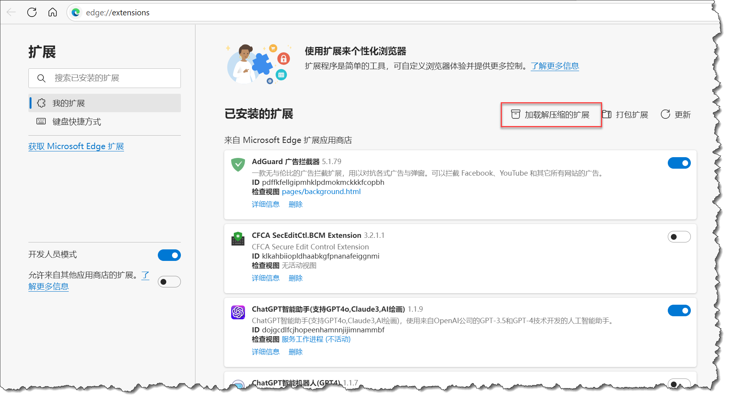Open 获取 Microsoft Edge 扩展 link
This screenshot has height=400, width=730.
coord(76,146)
